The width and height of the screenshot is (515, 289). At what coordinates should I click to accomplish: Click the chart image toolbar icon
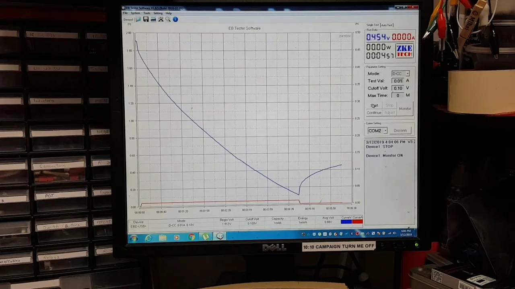click(153, 19)
